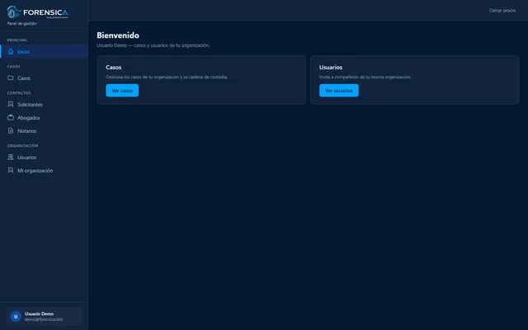This screenshot has height=330, width=528.
Task: Click the Usuarios card description text
Action: coord(365,77)
